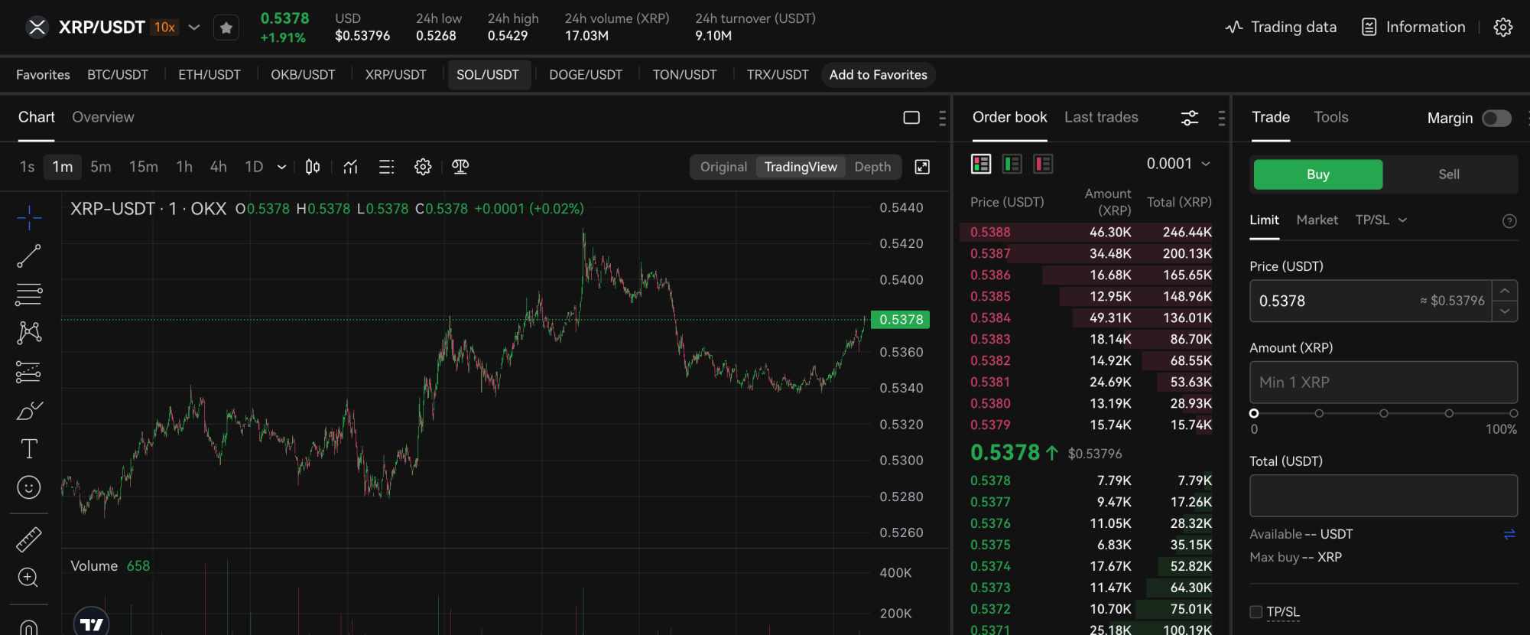The height and width of the screenshot is (635, 1530).
Task: Add XRP/USDT to favorites star
Action: click(226, 28)
